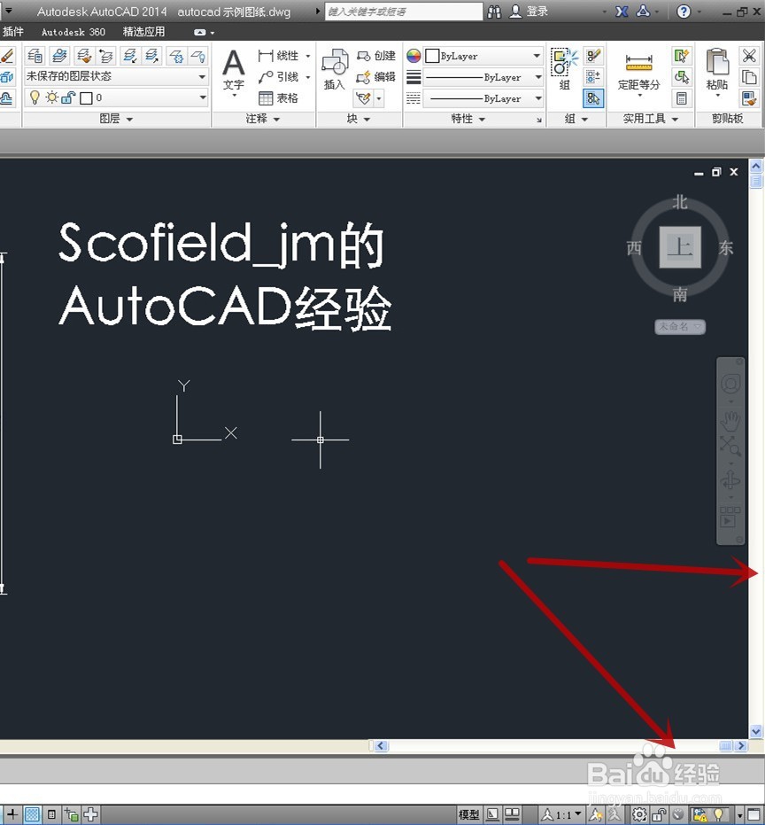The image size is (765, 825).
Task: Click the Copy Clip icon
Action: tap(749, 77)
